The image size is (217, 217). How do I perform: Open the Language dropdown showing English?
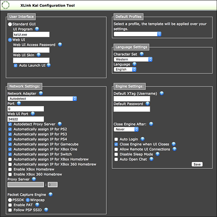coord(125,69)
